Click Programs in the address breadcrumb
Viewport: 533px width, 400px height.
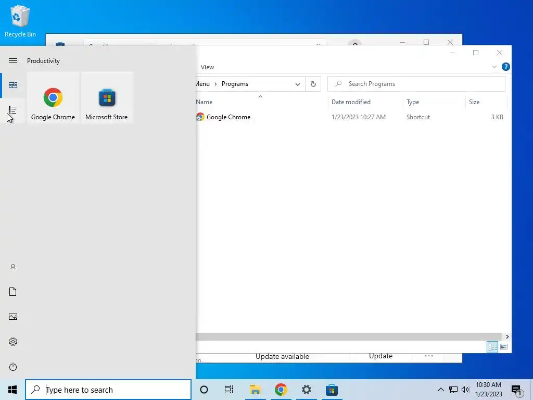pyautogui.click(x=235, y=84)
